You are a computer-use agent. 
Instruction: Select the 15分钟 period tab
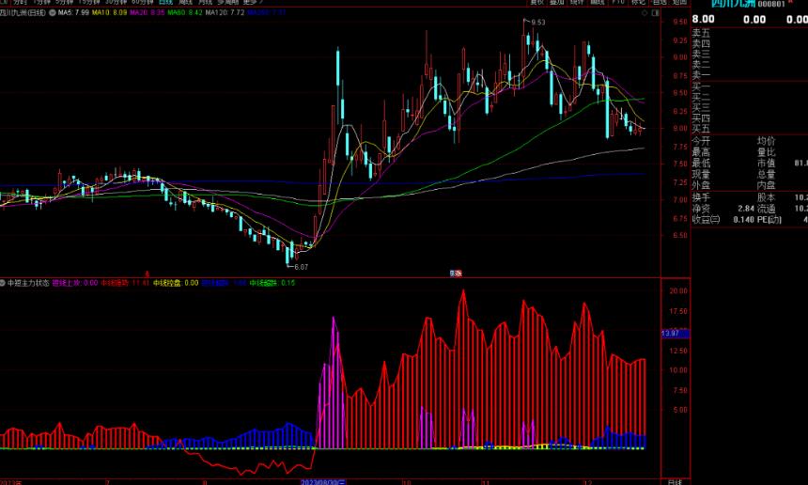coord(89,2)
